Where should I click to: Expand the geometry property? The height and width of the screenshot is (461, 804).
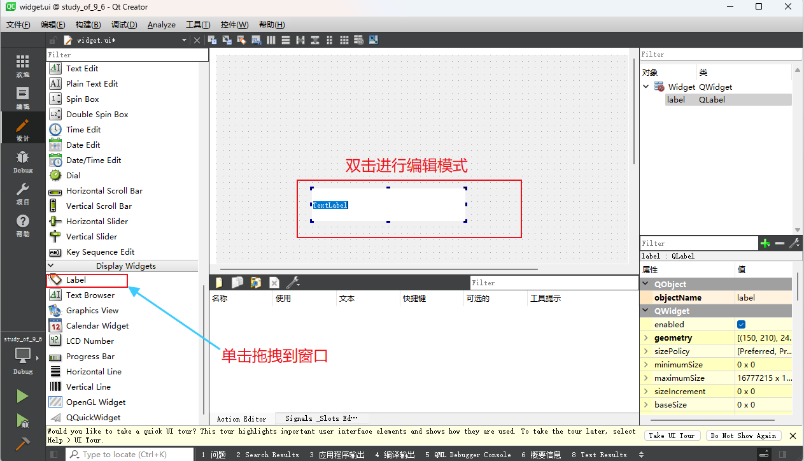pyautogui.click(x=646, y=338)
